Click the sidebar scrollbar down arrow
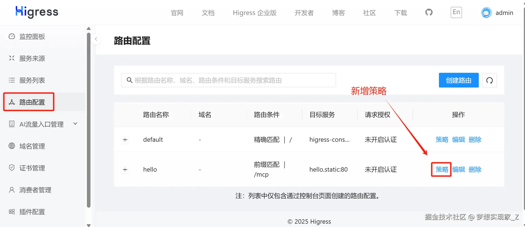Screen dimensions: 525x227 [x=89, y=225]
